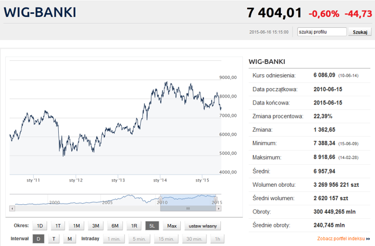This screenshot has width=375, height=246.
Task: Switch interval to weekly T
Action: (x=53, y=238)
